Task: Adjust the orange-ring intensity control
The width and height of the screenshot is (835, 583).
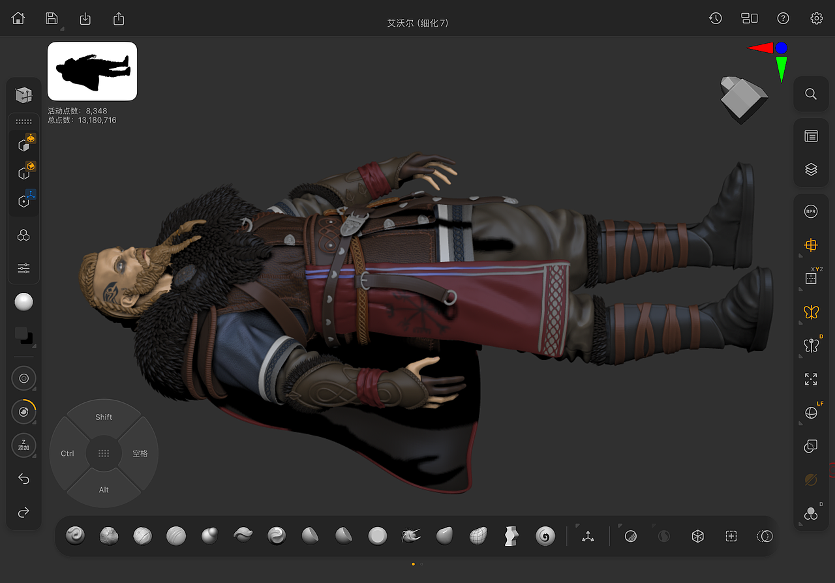Action: 24,411
